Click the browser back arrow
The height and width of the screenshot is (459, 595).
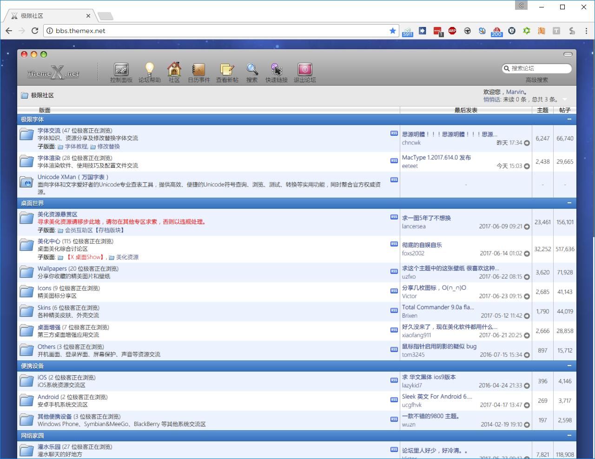(x=9, y=31)
